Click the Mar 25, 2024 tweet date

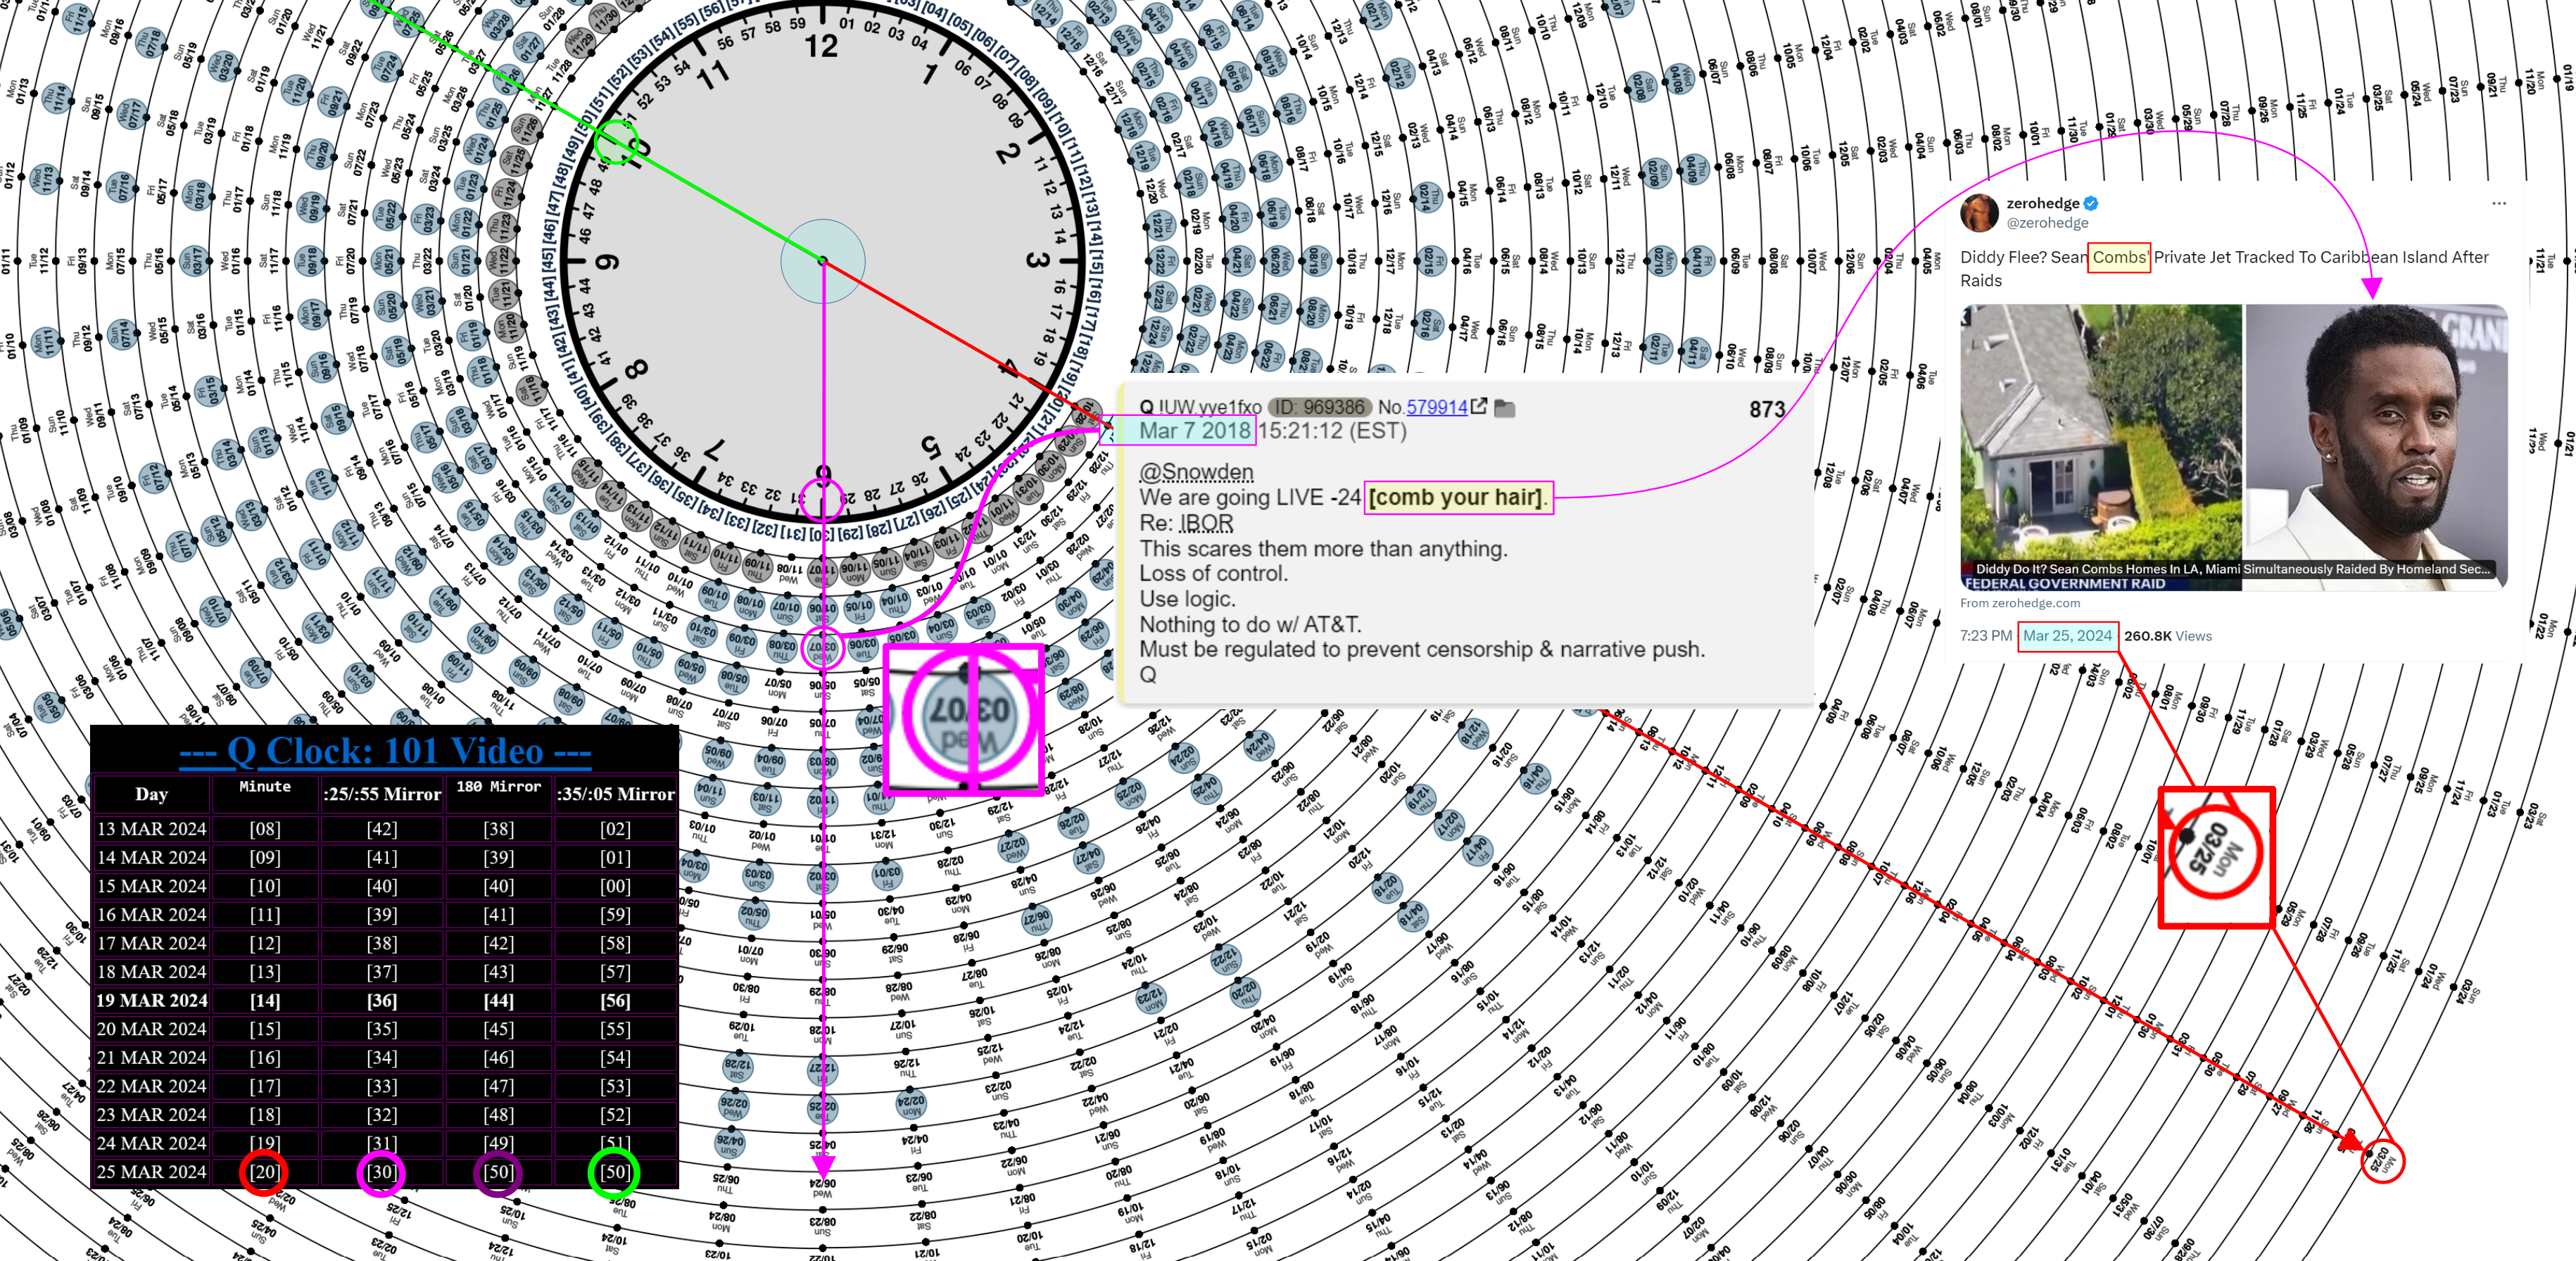[x=2067, y=636]
